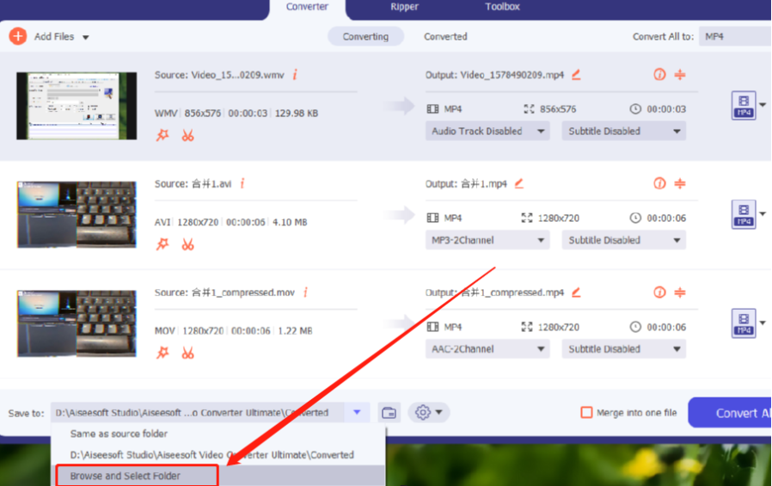Expand format arrow beside 合并1.mp4 MP4 icon
The height and width of the screenshot is (486, 772).
763,213
